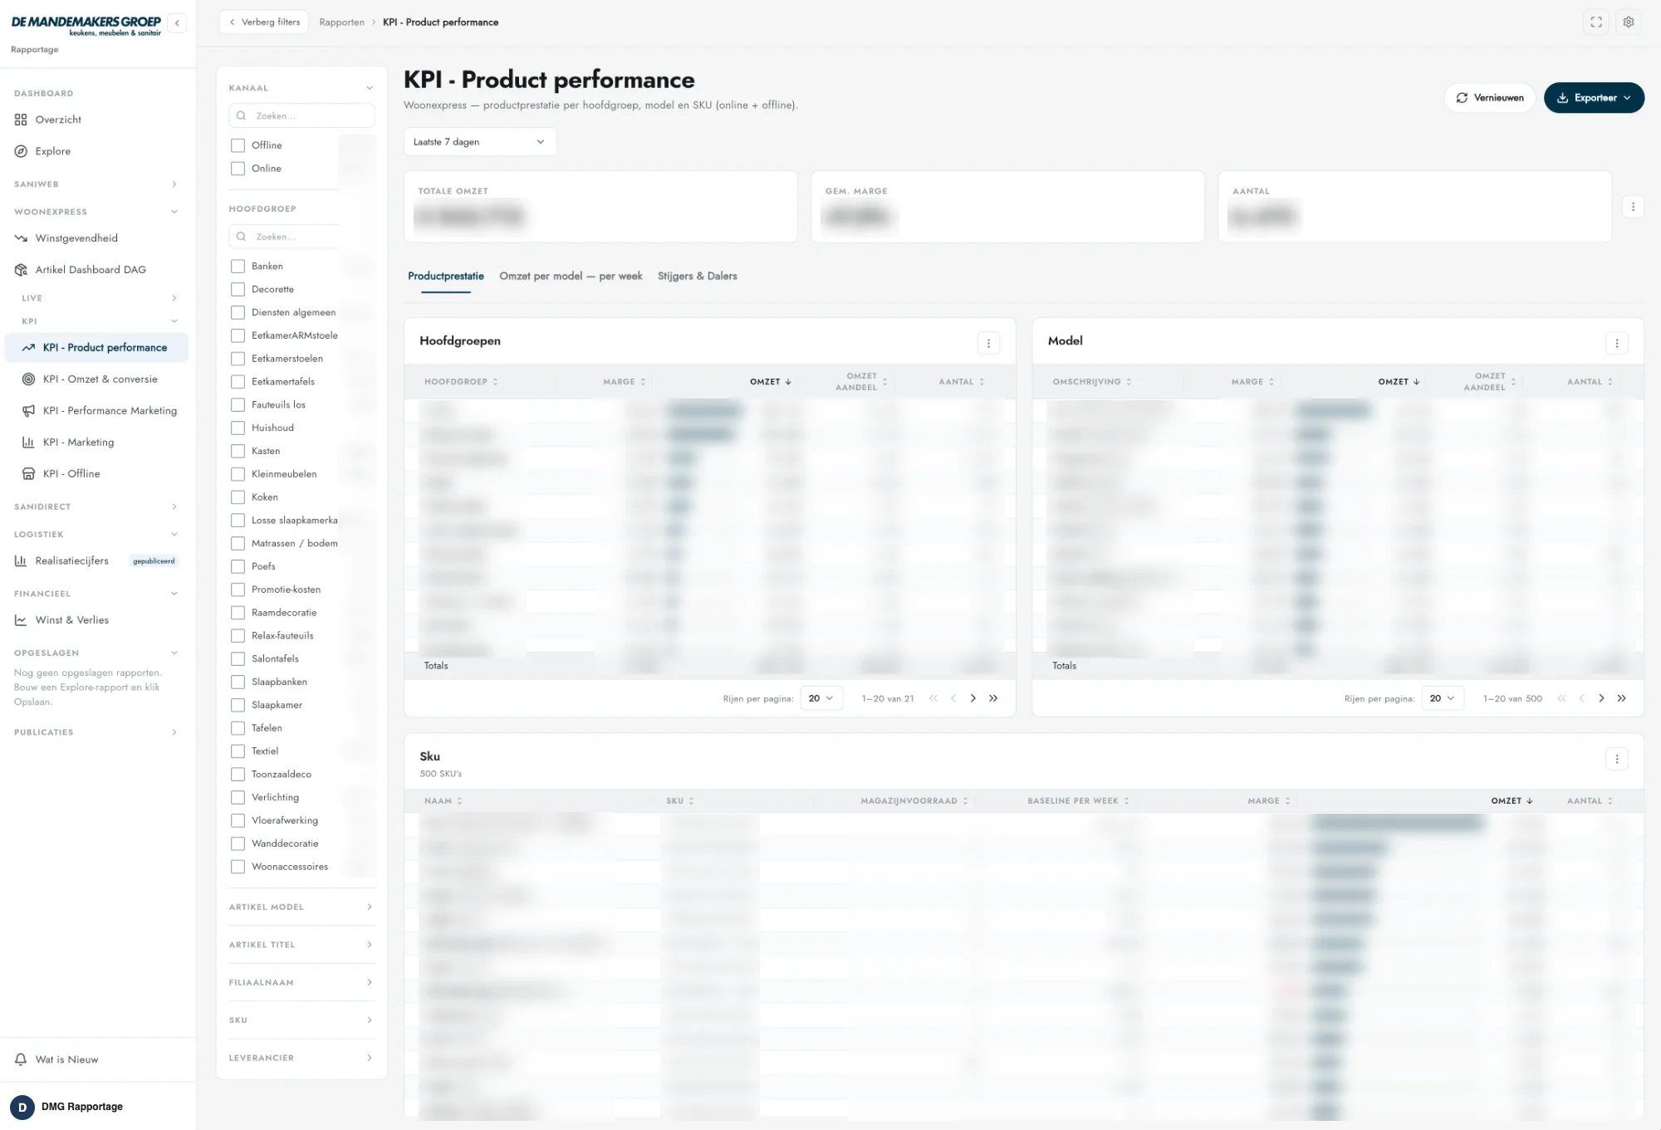This screenshot has height=1130, width=1661.
Task: Tick the Online channel checkbox
Action: [x=238, y=169]
